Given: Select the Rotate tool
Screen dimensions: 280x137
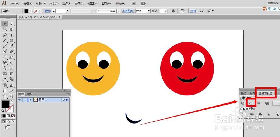Looking at the screenshot, I should tap(5, 57).
